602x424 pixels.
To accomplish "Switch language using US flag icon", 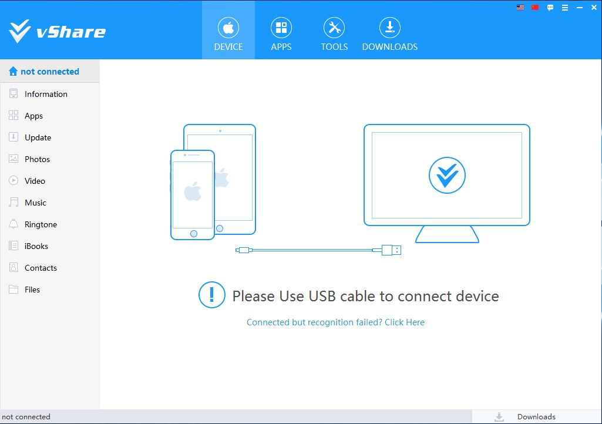I will click(x=520, y=7).
